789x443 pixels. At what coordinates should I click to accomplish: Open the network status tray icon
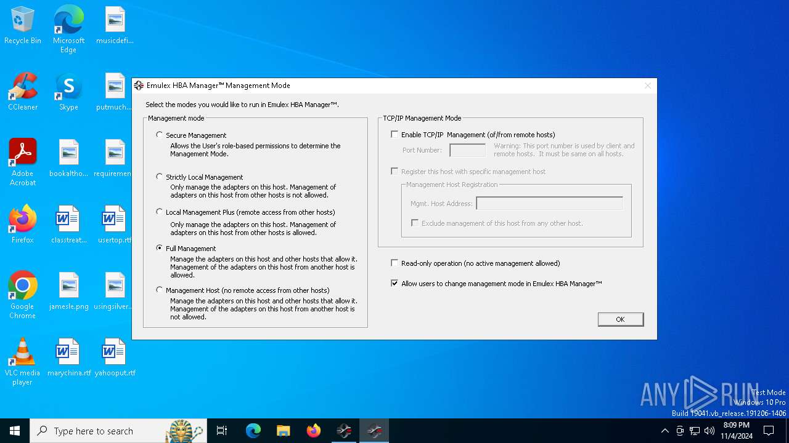tap(695, 431)
